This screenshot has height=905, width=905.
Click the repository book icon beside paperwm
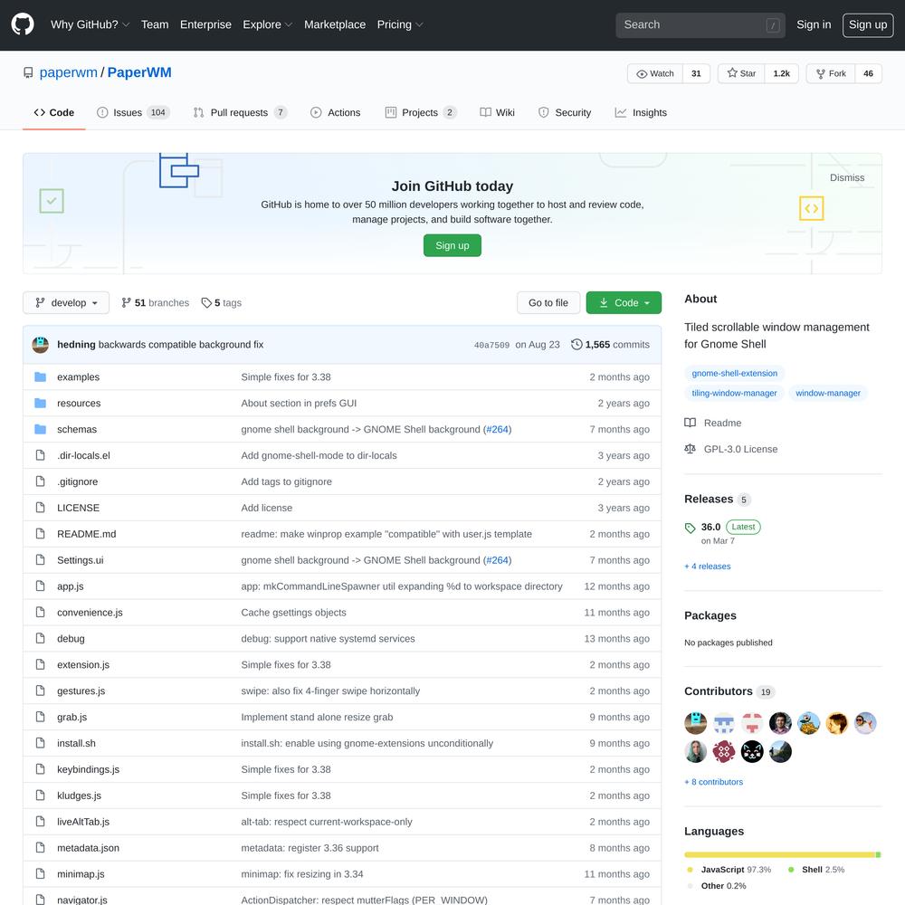coord(28,72)
